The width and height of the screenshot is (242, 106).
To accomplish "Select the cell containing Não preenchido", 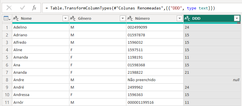I will click(155, 80).
